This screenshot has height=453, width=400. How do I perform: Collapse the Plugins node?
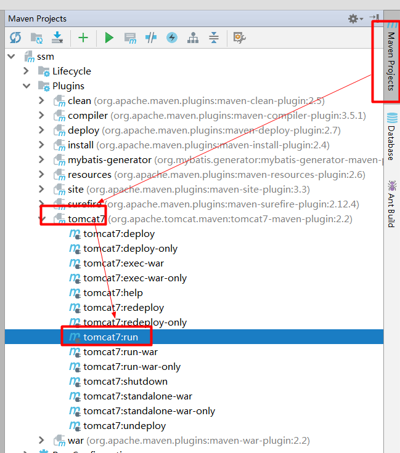(27, 86)
